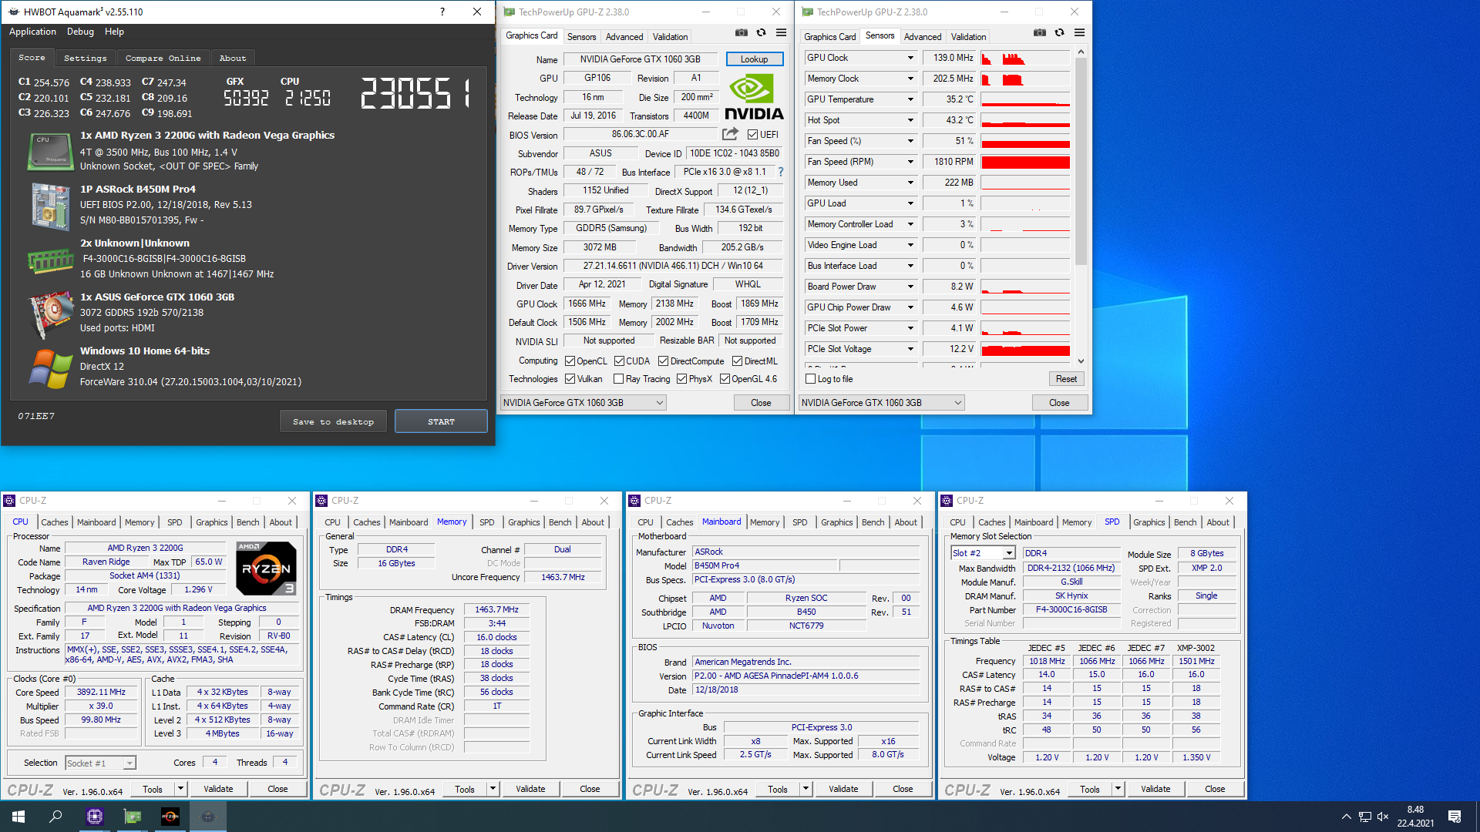Open the GPU Temperature sensor dropdown

pos(910,99)
